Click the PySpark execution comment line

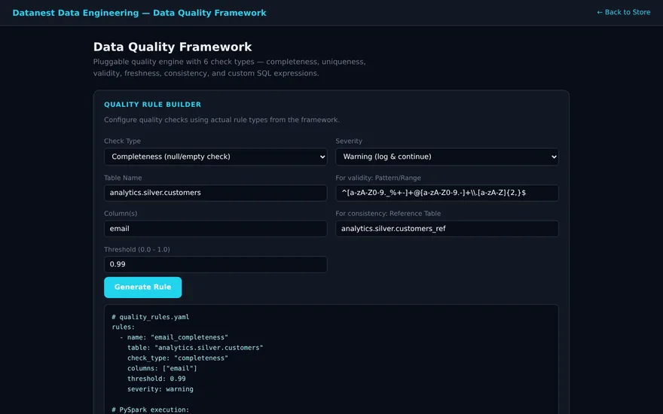[x=150, y=409]
